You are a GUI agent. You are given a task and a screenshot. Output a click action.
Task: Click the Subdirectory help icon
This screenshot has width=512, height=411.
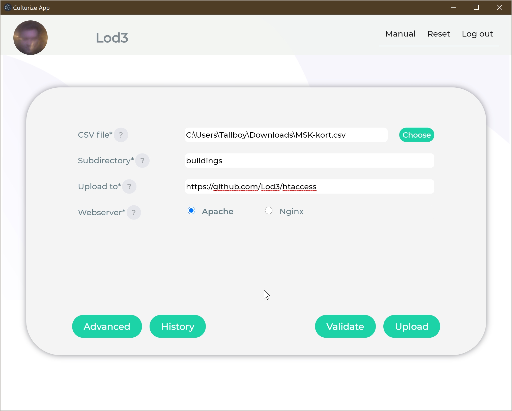pyautogui.click(x=142, y=161)
